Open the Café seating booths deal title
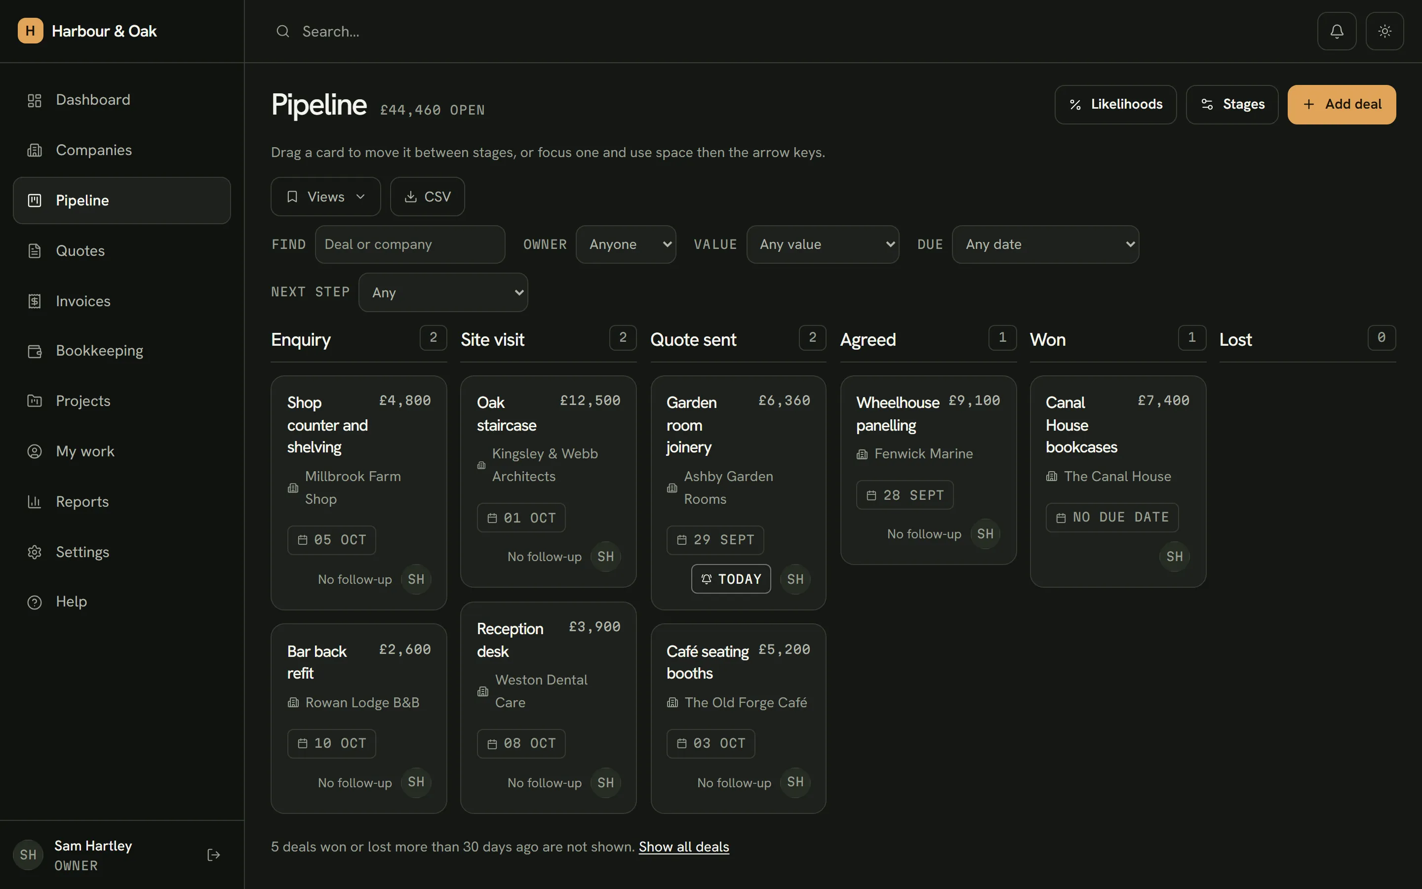 [708, 663]
